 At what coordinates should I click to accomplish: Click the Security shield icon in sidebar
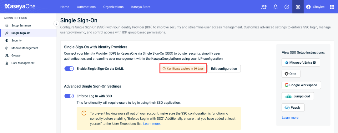[7, 41]
